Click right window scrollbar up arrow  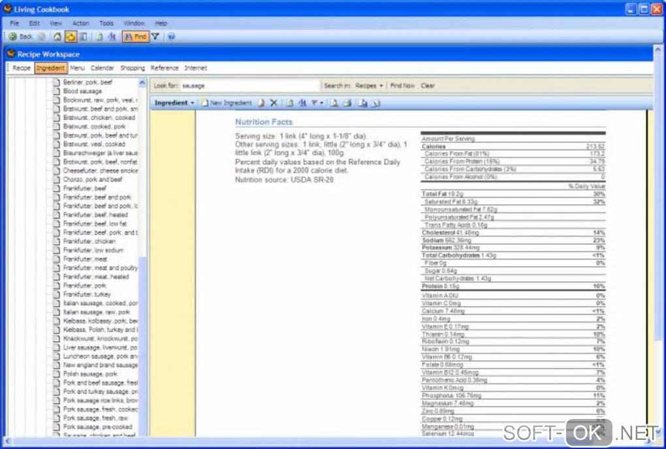pos(658,50)
